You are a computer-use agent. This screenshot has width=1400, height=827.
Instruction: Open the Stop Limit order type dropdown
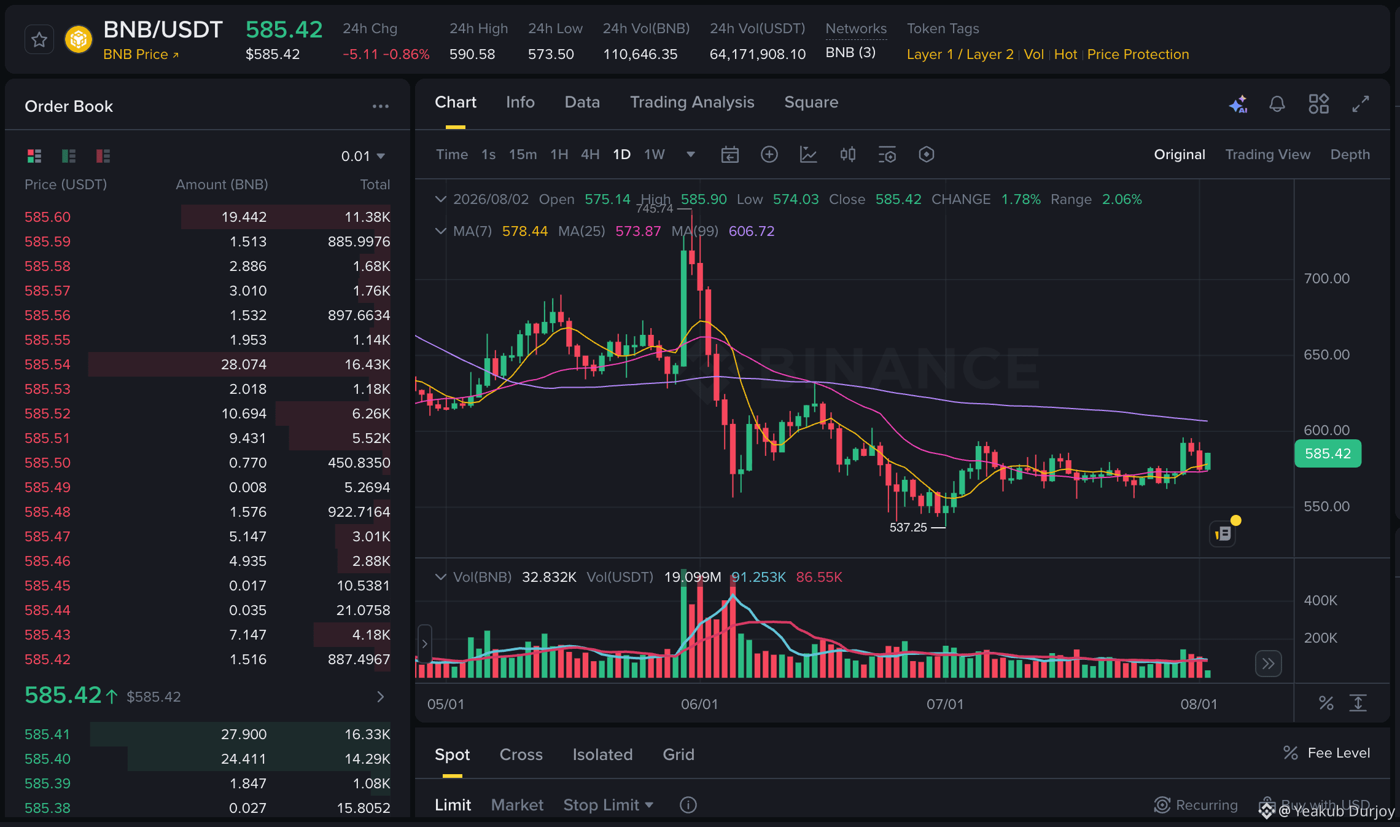(609, 805)
